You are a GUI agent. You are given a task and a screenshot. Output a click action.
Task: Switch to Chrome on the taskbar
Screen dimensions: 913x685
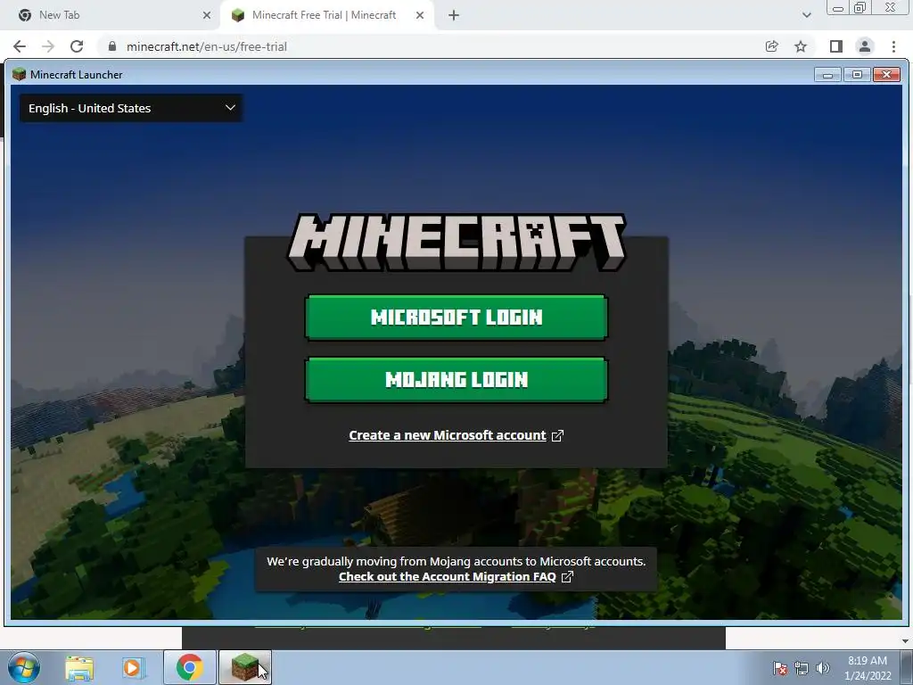190,667
